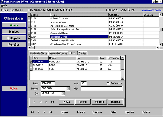Image resolution: width=163 pixels, height=117 pixels.
Task: Select plate row EET-1212
Action: 75,65
